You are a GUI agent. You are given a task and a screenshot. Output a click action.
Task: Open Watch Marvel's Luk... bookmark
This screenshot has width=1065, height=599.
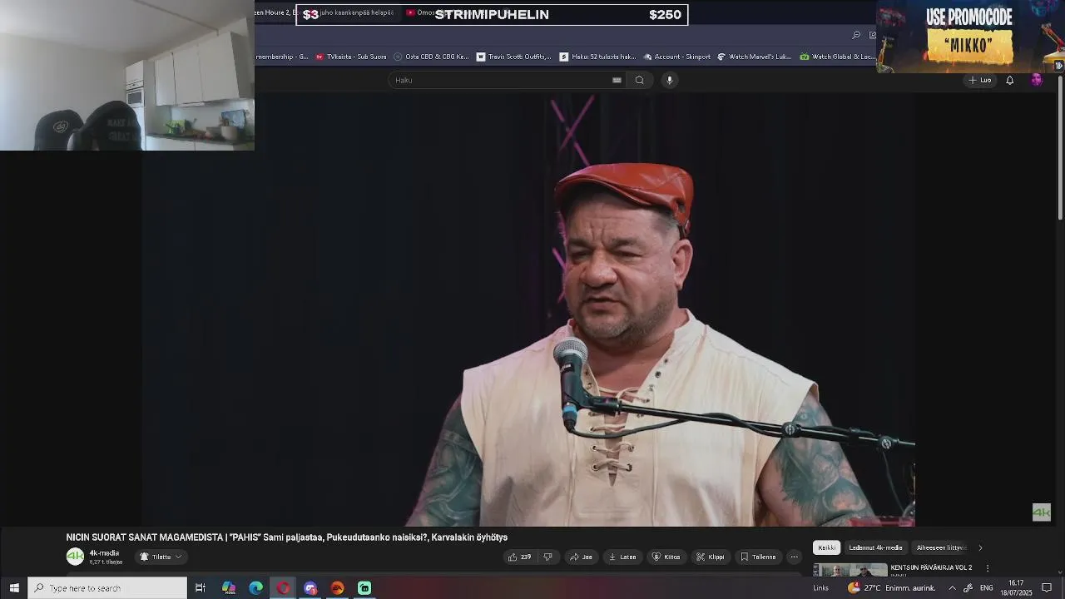(754, 57)
